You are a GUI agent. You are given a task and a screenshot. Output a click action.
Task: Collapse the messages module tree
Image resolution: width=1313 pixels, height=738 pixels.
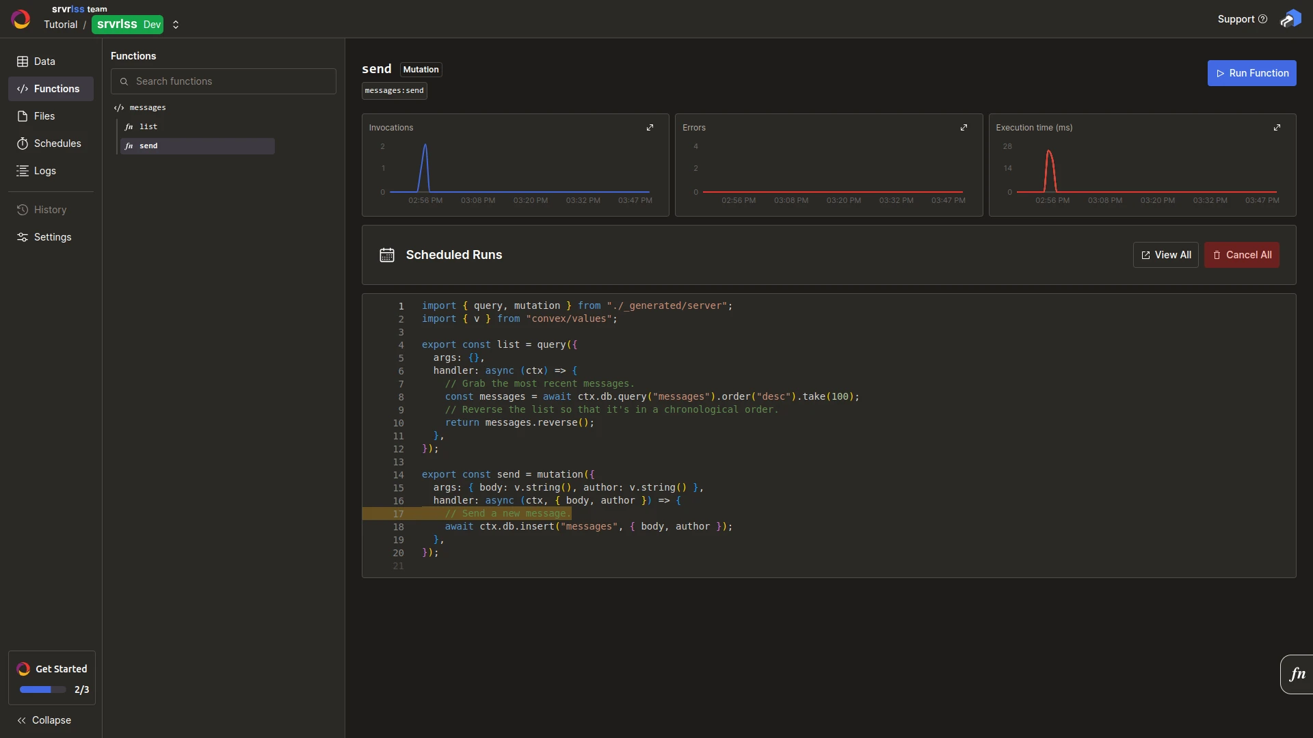pyautogui.click(x=140, y=108)
